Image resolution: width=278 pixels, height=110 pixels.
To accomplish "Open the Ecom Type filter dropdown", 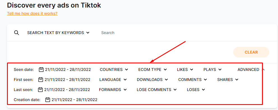I will (153, 70).
